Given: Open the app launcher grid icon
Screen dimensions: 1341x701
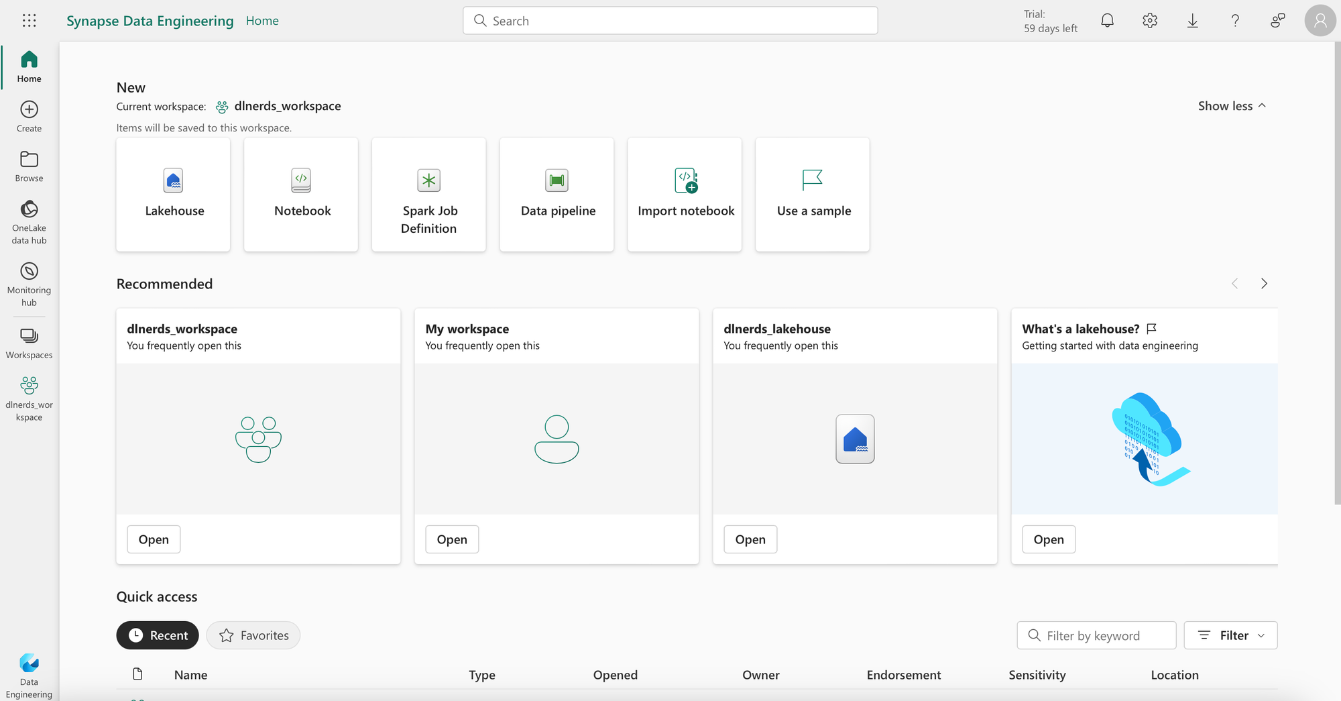Looking at the screenshot, I should point(29,21).
